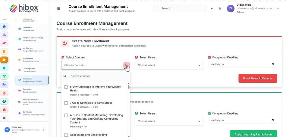Toggle the hamburger menu icon

click(59, 8)
